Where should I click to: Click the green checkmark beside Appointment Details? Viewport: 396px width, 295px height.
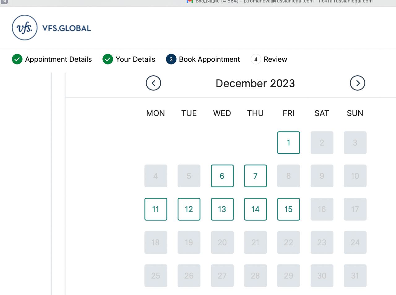(17, 59)
